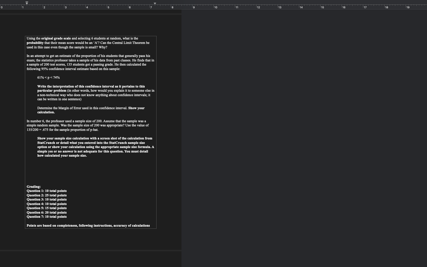Click the gray area right of the page
This screenshot has width=427, height=267.
[x=297, y=133]
